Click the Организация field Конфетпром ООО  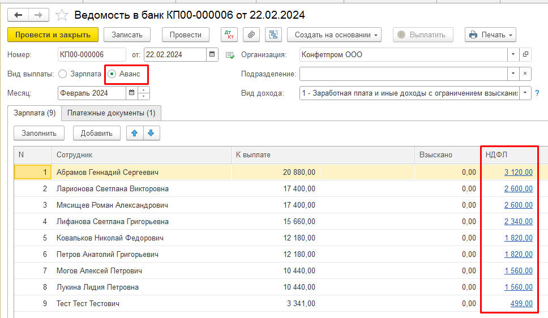point(403,54)
